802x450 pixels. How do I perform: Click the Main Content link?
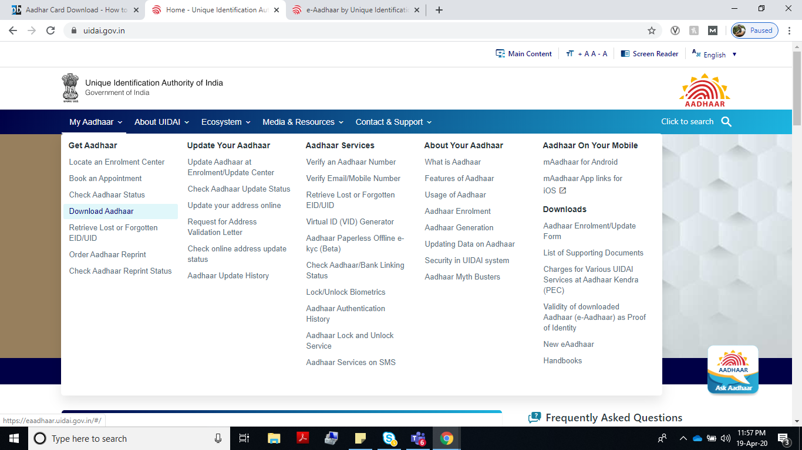530,54
